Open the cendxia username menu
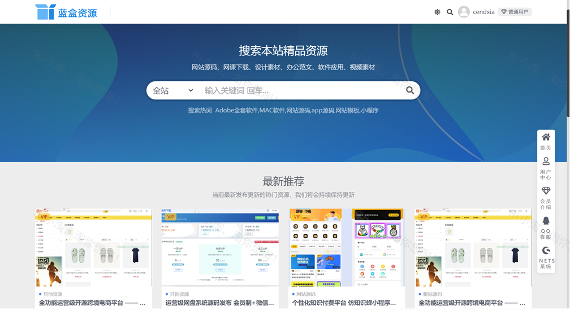This screenshot has width=570, height=310. pos(483,12)
